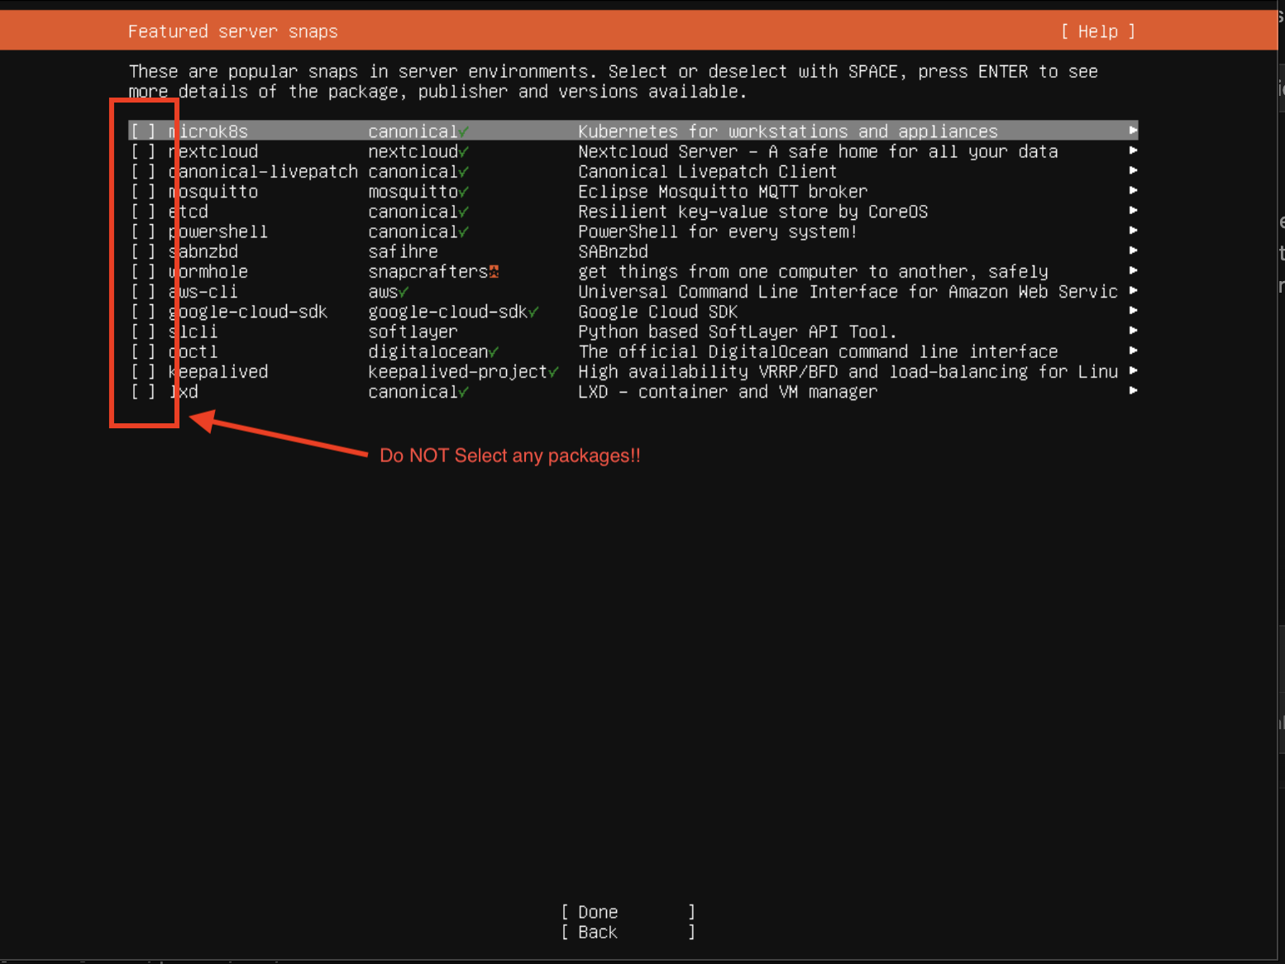Toggle the nextcloud snap checkbox

143,151
